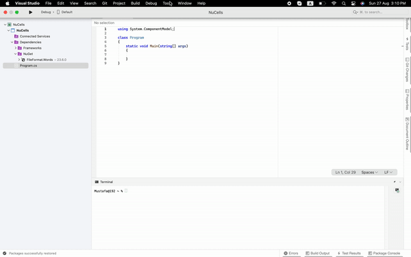The image size is (411, 257).
Task: Select Connected Services in the tree
Action: click(x=35, y=36)
